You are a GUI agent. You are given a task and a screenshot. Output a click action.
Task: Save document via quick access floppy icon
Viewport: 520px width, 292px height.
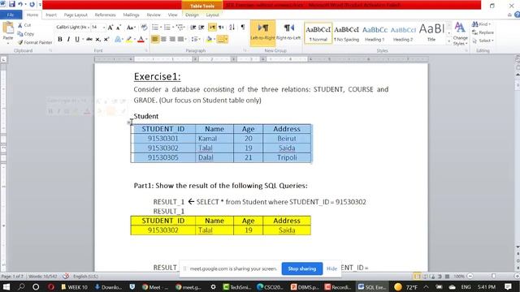pos(12,4)
